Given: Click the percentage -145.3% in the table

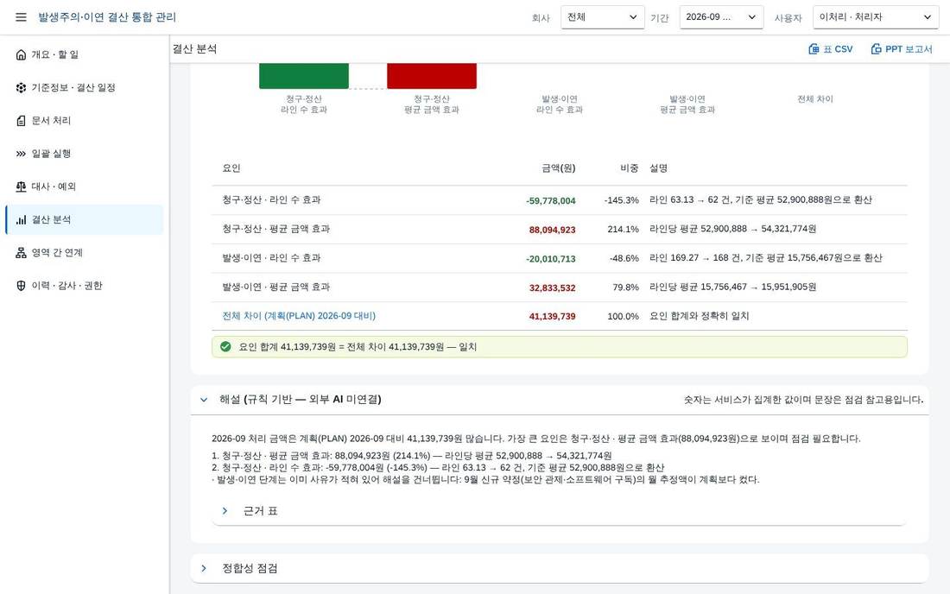Looking at the screenshot, I should click(x=621, y=200).
